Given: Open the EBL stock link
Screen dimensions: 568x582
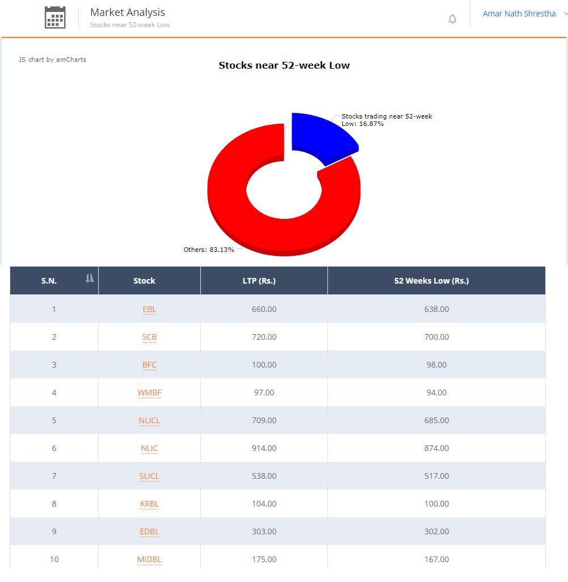Looking at the screenshot, I should pyautogui.click(x=149, y=309).
